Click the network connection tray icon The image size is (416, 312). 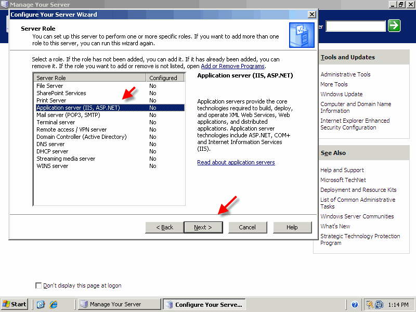(379, 305)
